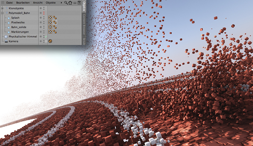The image size is (253, 146).
Task: Toggle red visibility dots of Polymodell_Bahn
Action: [44, 13]
